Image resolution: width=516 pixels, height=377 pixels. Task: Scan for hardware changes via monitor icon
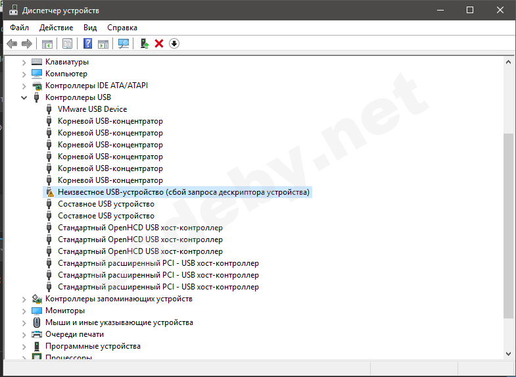[x=124, y=43]
